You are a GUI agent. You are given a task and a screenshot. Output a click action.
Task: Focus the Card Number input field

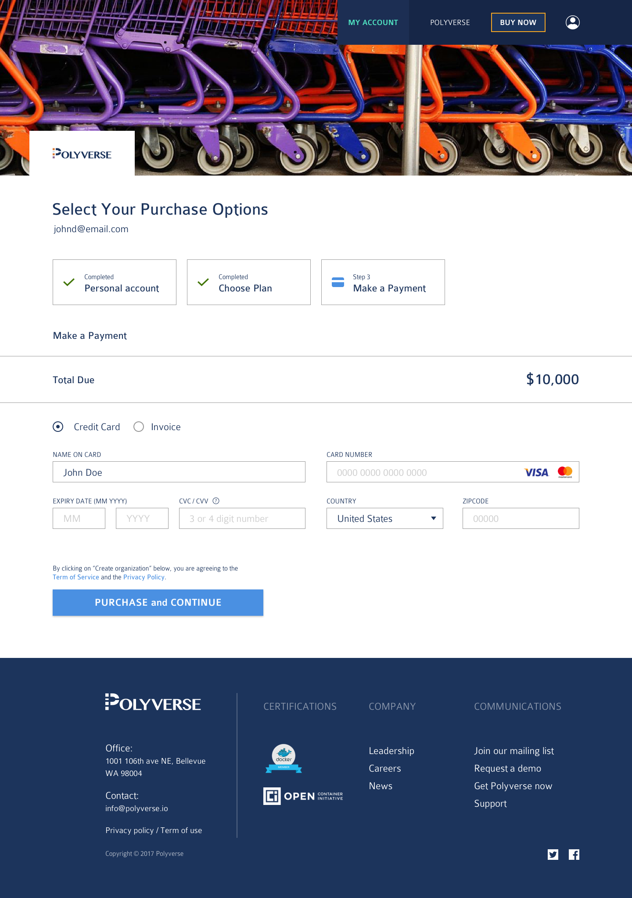pos(453,472)
